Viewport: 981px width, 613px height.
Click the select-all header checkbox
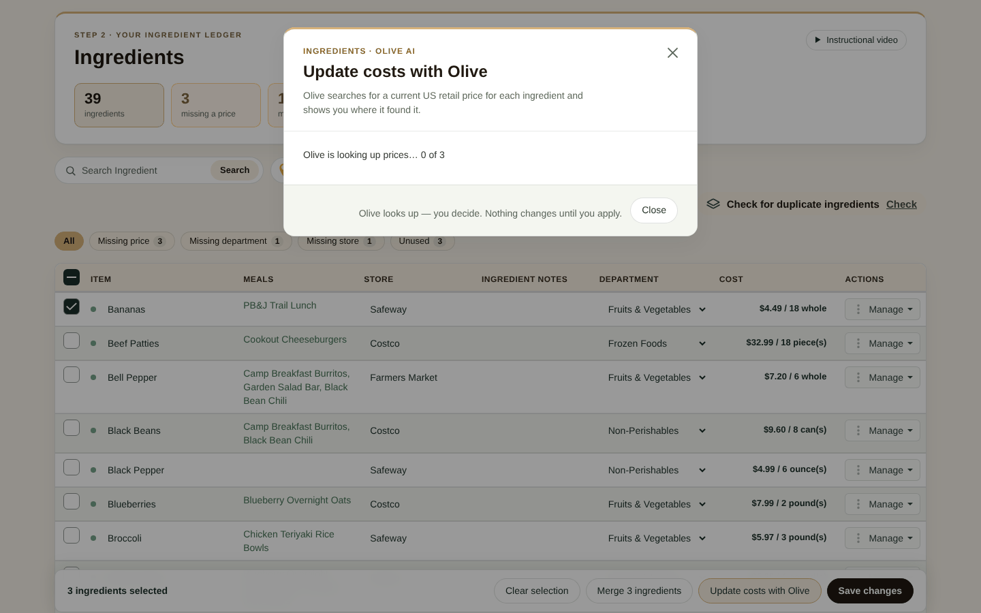click(x=72, y=277)
